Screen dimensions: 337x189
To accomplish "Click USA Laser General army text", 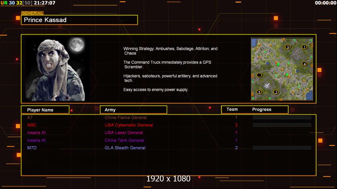I will pyautogui.click(x=124, y=133).
